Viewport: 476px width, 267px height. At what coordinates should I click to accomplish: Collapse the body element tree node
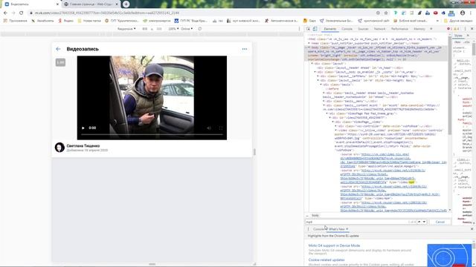click(x=309, y=47)
